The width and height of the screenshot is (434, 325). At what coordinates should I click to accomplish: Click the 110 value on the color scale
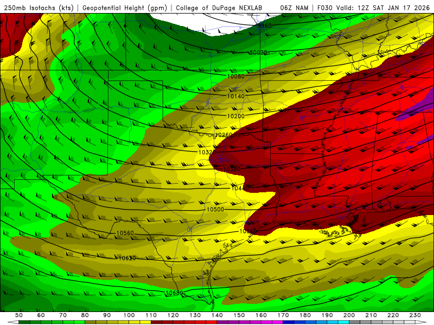click(x=151, y=315)
